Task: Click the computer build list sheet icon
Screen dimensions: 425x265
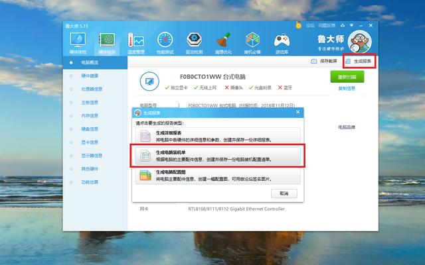Action: point(145,156)
